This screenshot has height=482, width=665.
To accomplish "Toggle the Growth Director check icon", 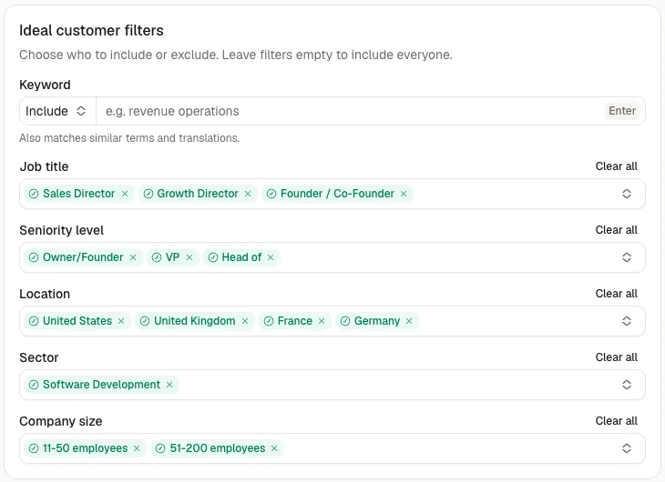I will point(148,194).
